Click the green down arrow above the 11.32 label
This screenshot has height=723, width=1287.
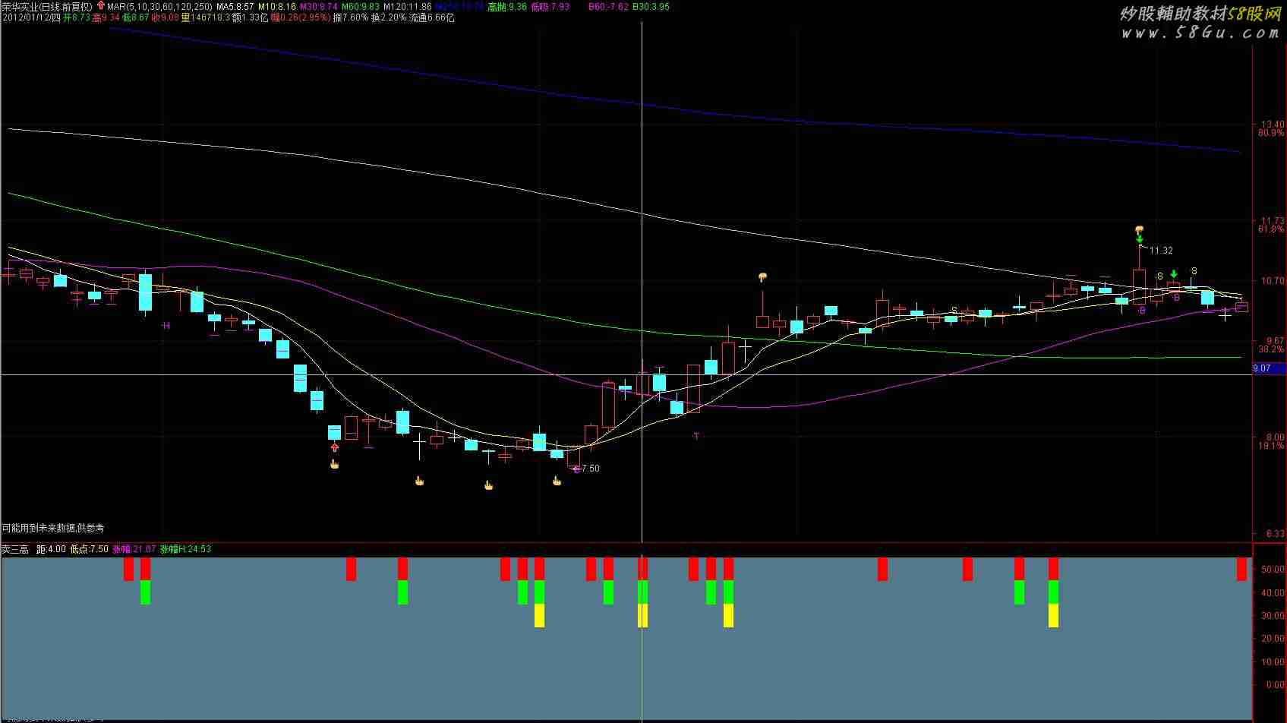[1140, 238]
